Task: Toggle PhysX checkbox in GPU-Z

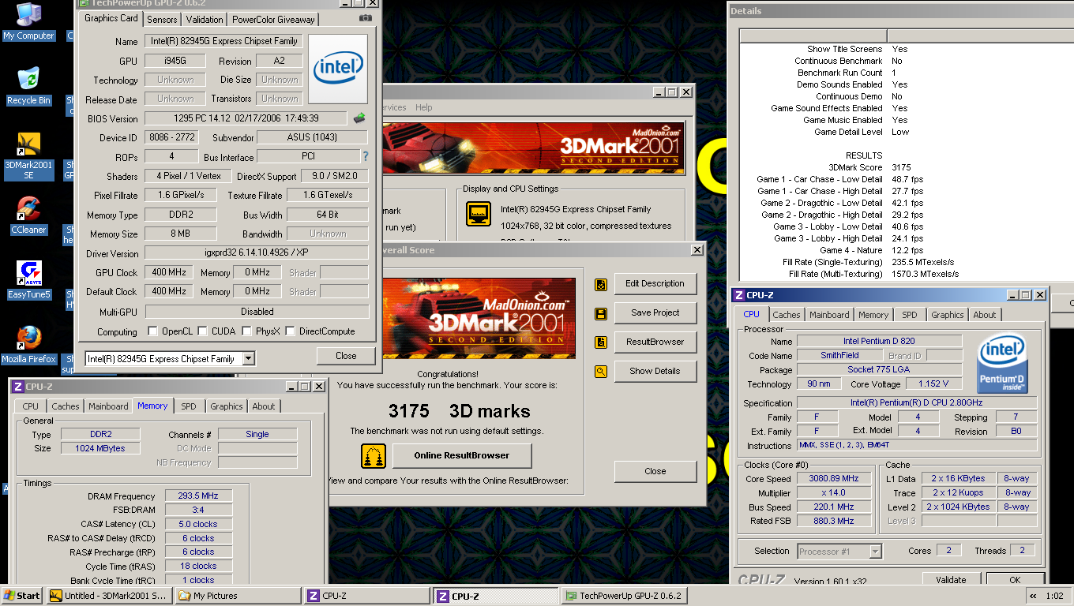Action: point(246,331)
